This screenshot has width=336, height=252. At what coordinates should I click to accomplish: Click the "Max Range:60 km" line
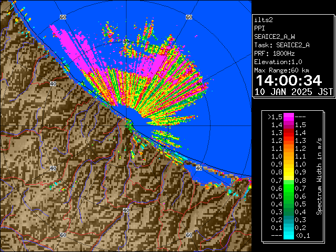pyautogui.click(x=281, y=70)
